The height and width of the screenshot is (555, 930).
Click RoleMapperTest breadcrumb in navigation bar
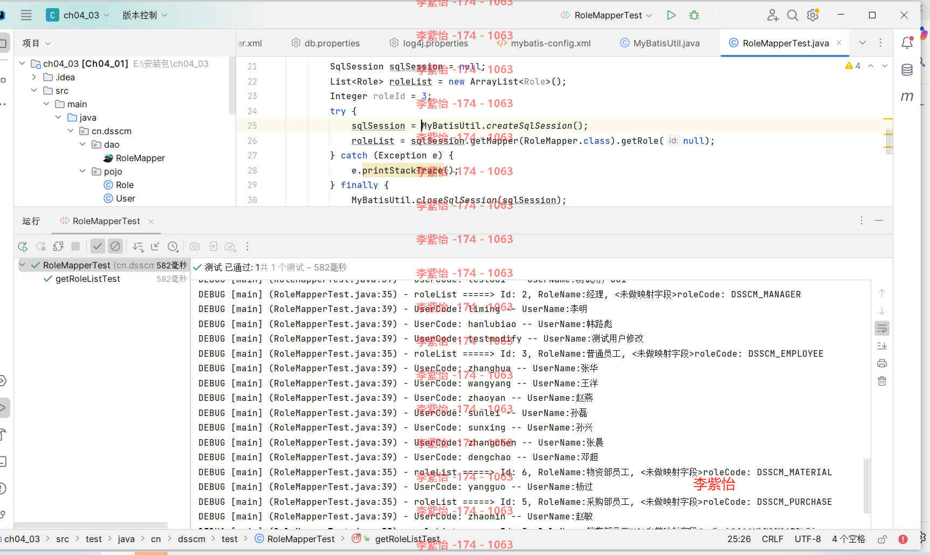(295, 539)
